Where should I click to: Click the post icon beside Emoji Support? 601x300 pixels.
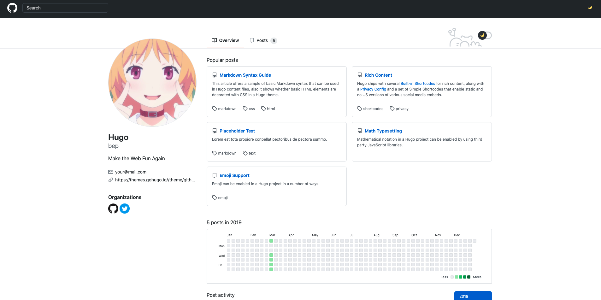(215, 175)
